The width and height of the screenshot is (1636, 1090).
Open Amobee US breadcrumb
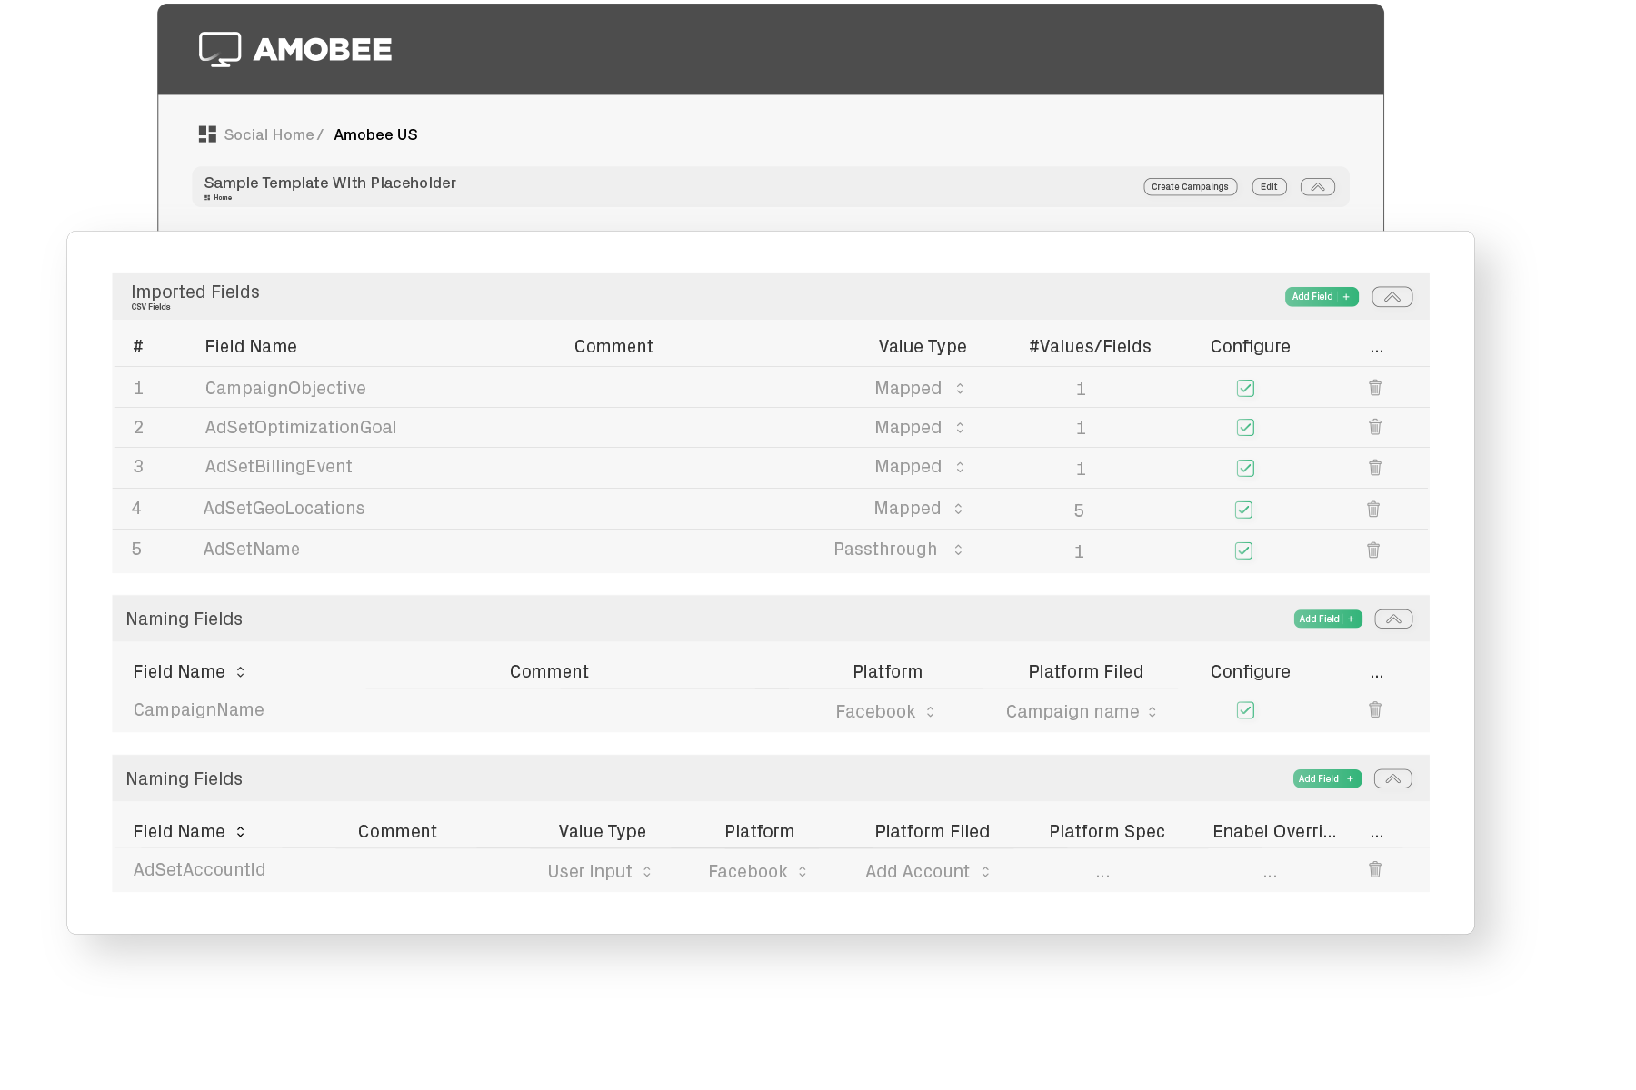click(x=375, y=134)
